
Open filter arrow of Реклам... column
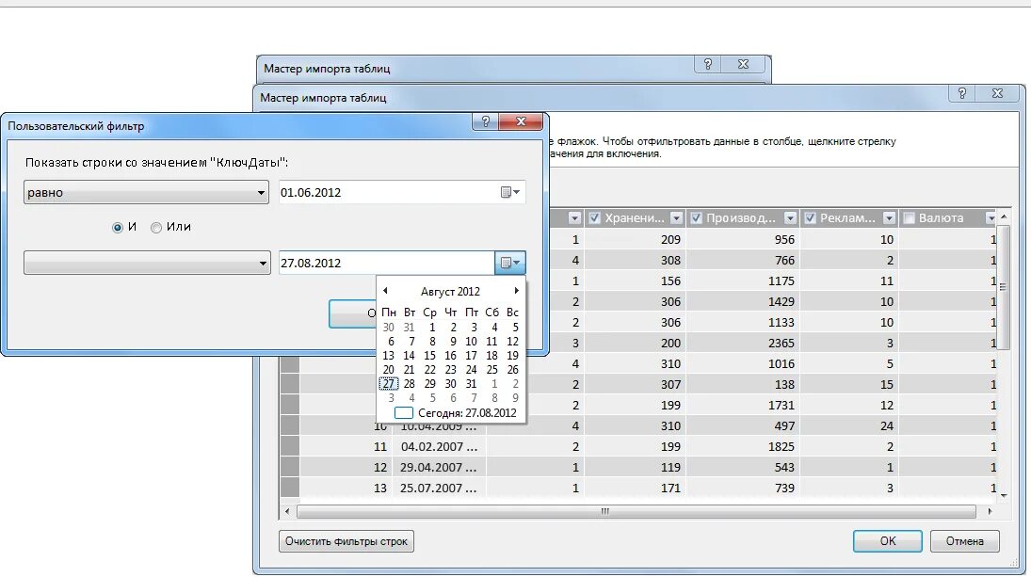pos(889,218)
